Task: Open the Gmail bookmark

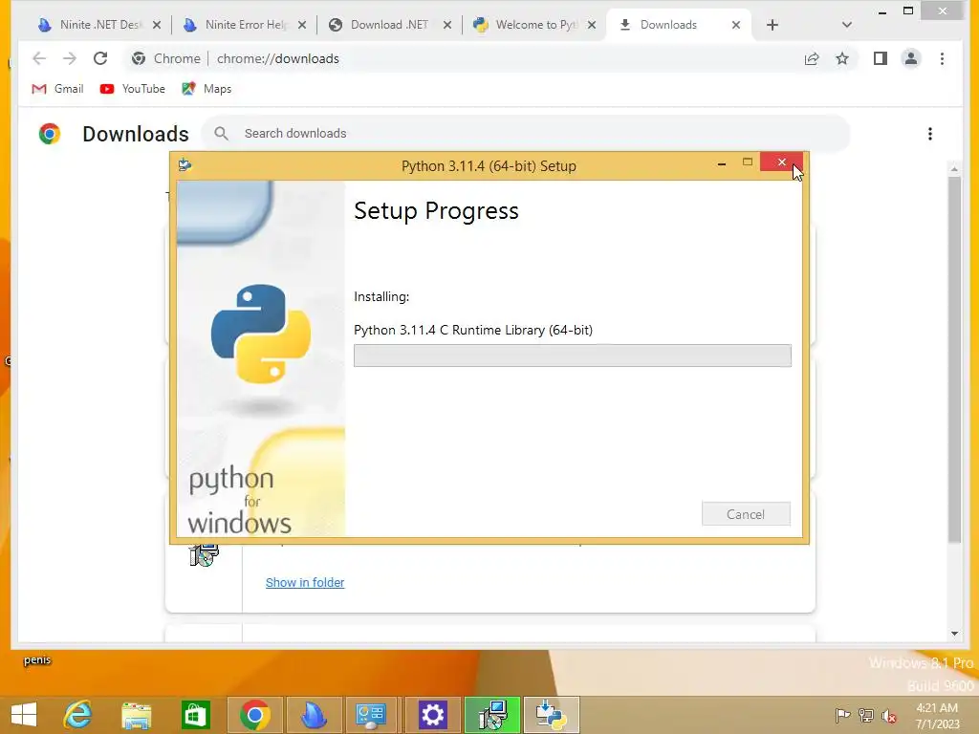Action: pyautogui.click(x=57, y=89)
